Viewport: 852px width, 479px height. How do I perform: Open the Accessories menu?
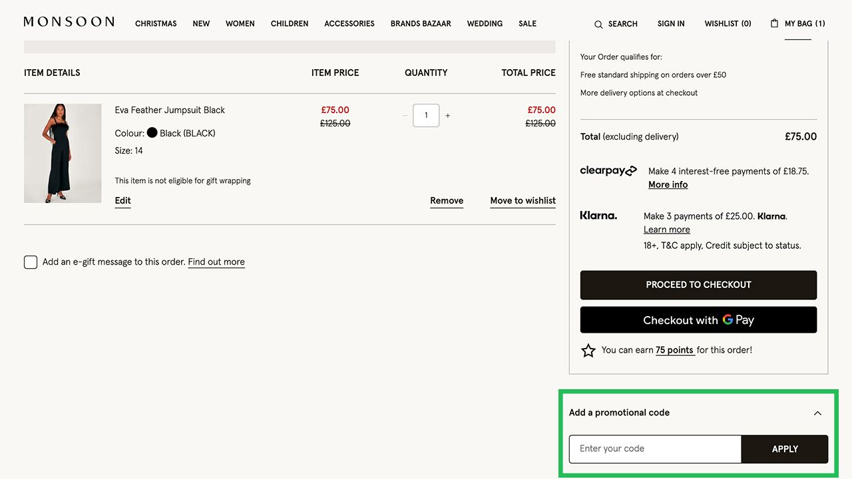(x=349, y=23)
